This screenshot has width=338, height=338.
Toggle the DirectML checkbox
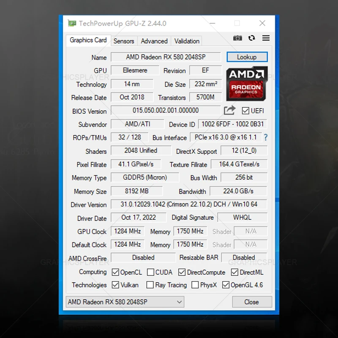[234, 272]
